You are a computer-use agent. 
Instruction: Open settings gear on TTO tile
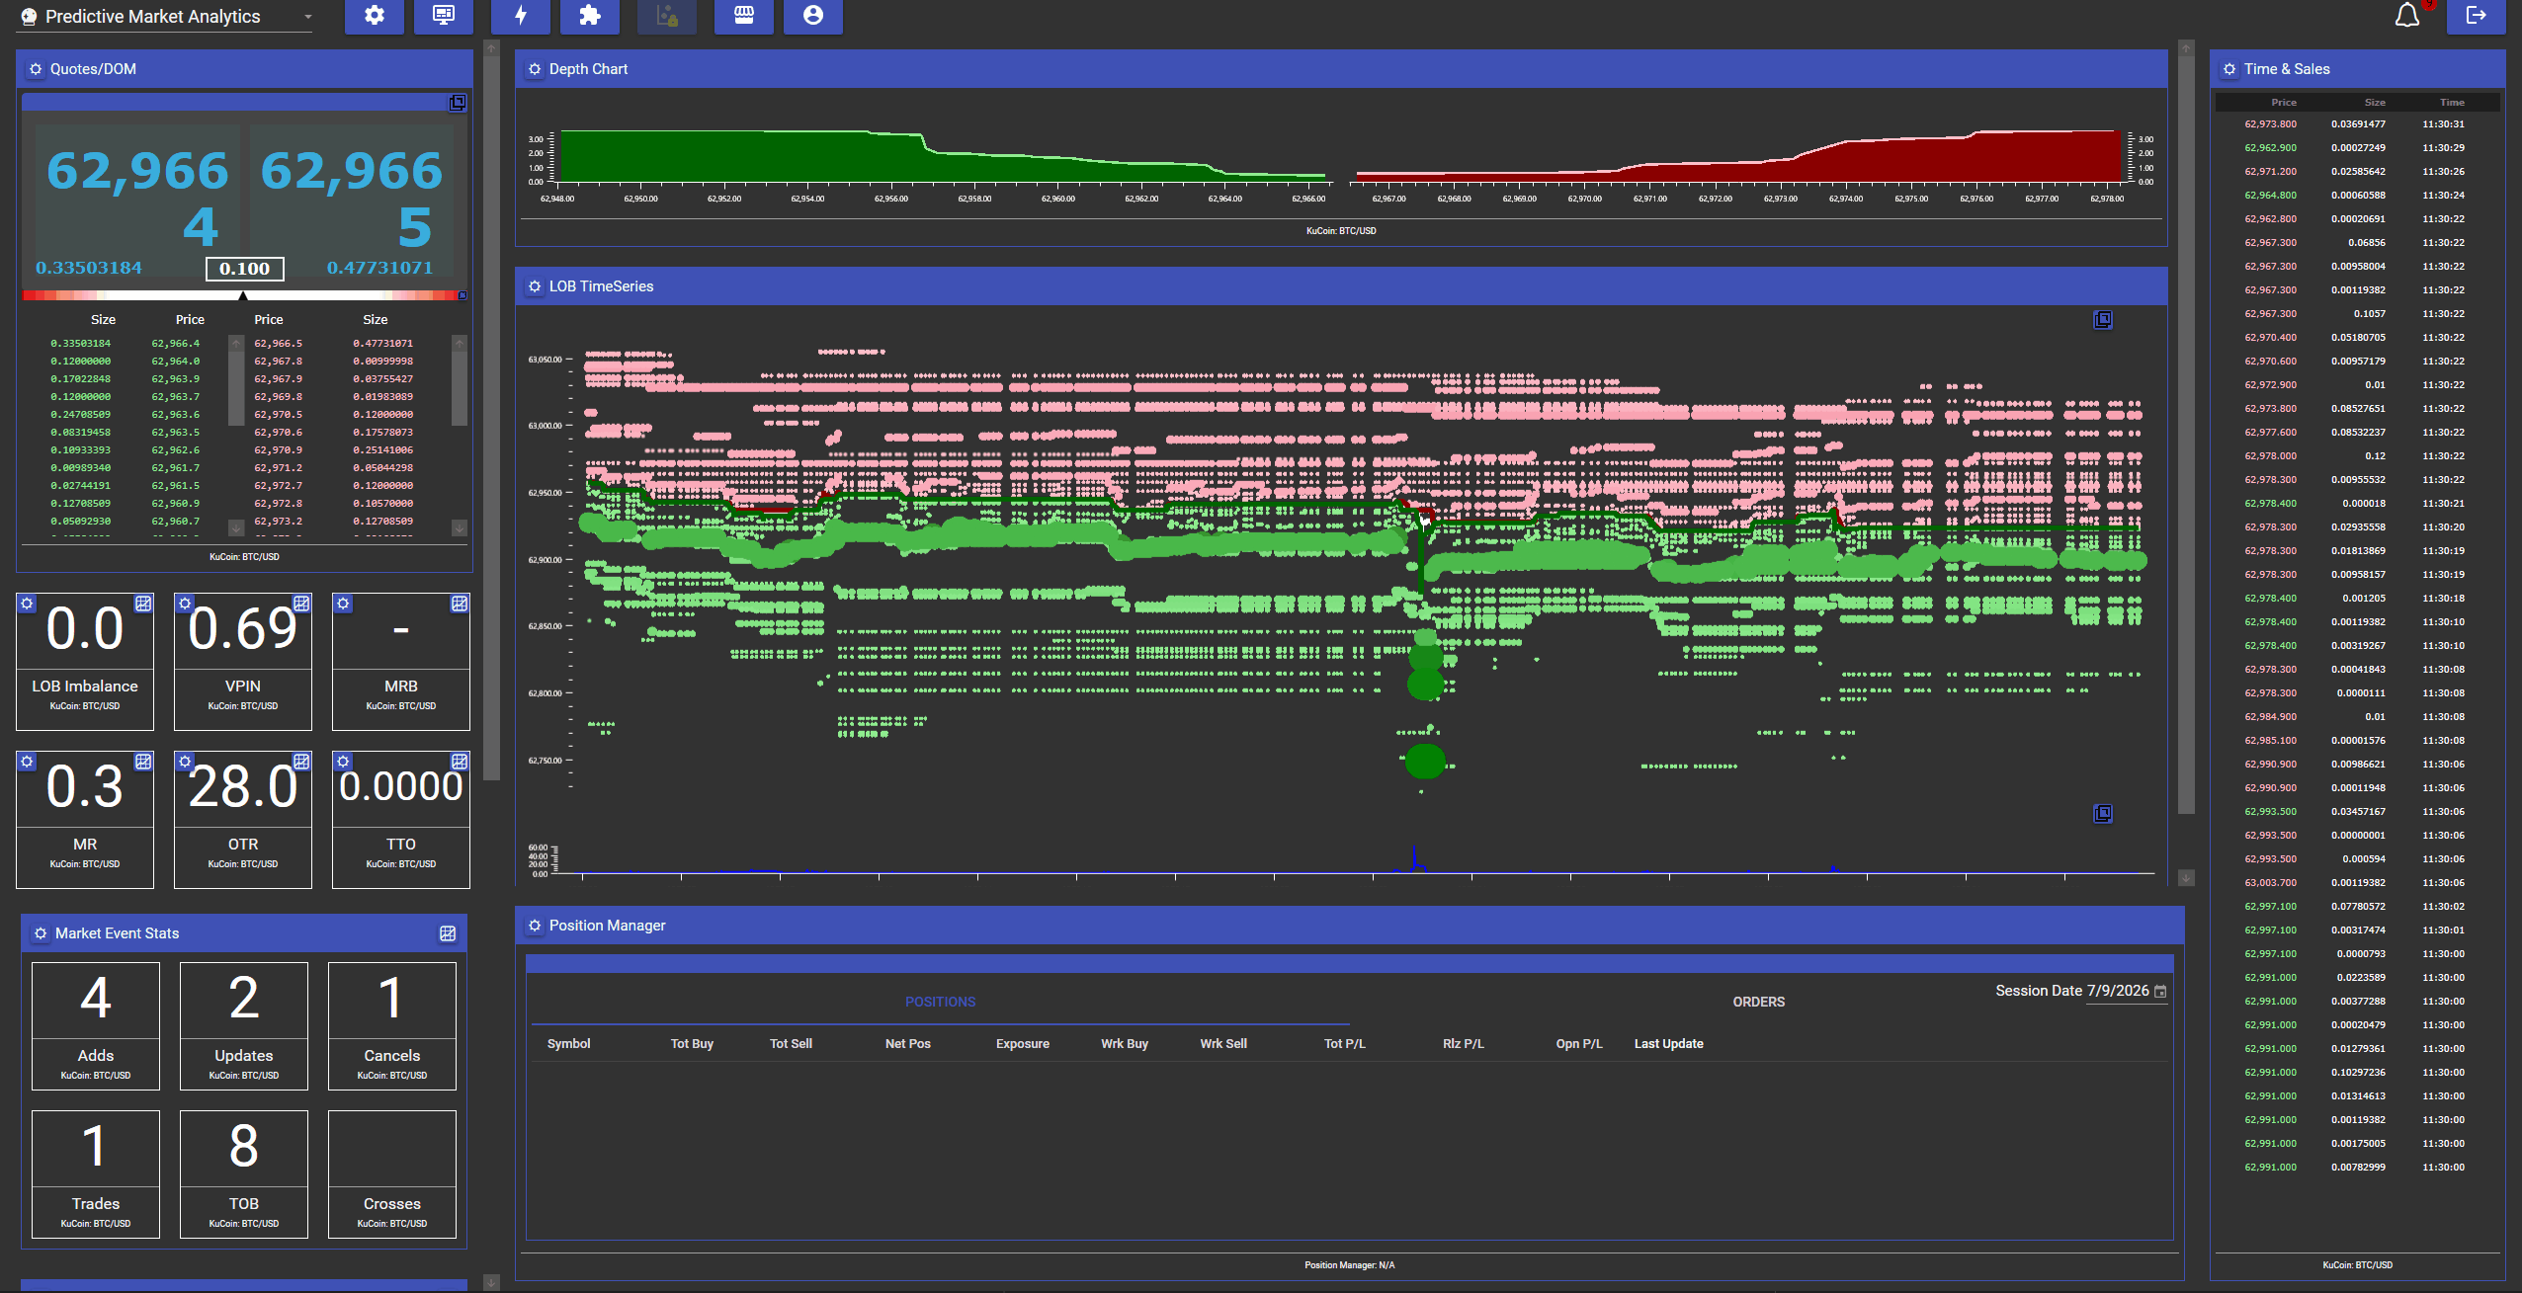pos(343,762)
